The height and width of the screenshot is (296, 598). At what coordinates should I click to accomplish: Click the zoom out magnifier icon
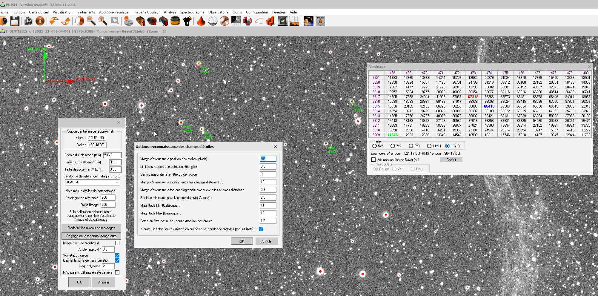coord(91,21)
